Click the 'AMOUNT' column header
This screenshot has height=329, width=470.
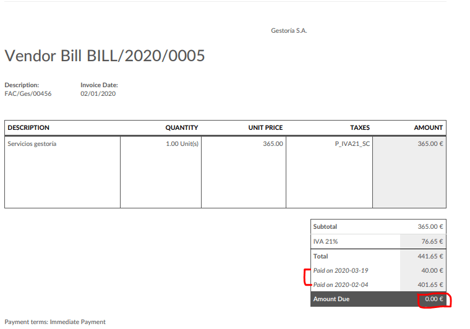pos(429,127)
